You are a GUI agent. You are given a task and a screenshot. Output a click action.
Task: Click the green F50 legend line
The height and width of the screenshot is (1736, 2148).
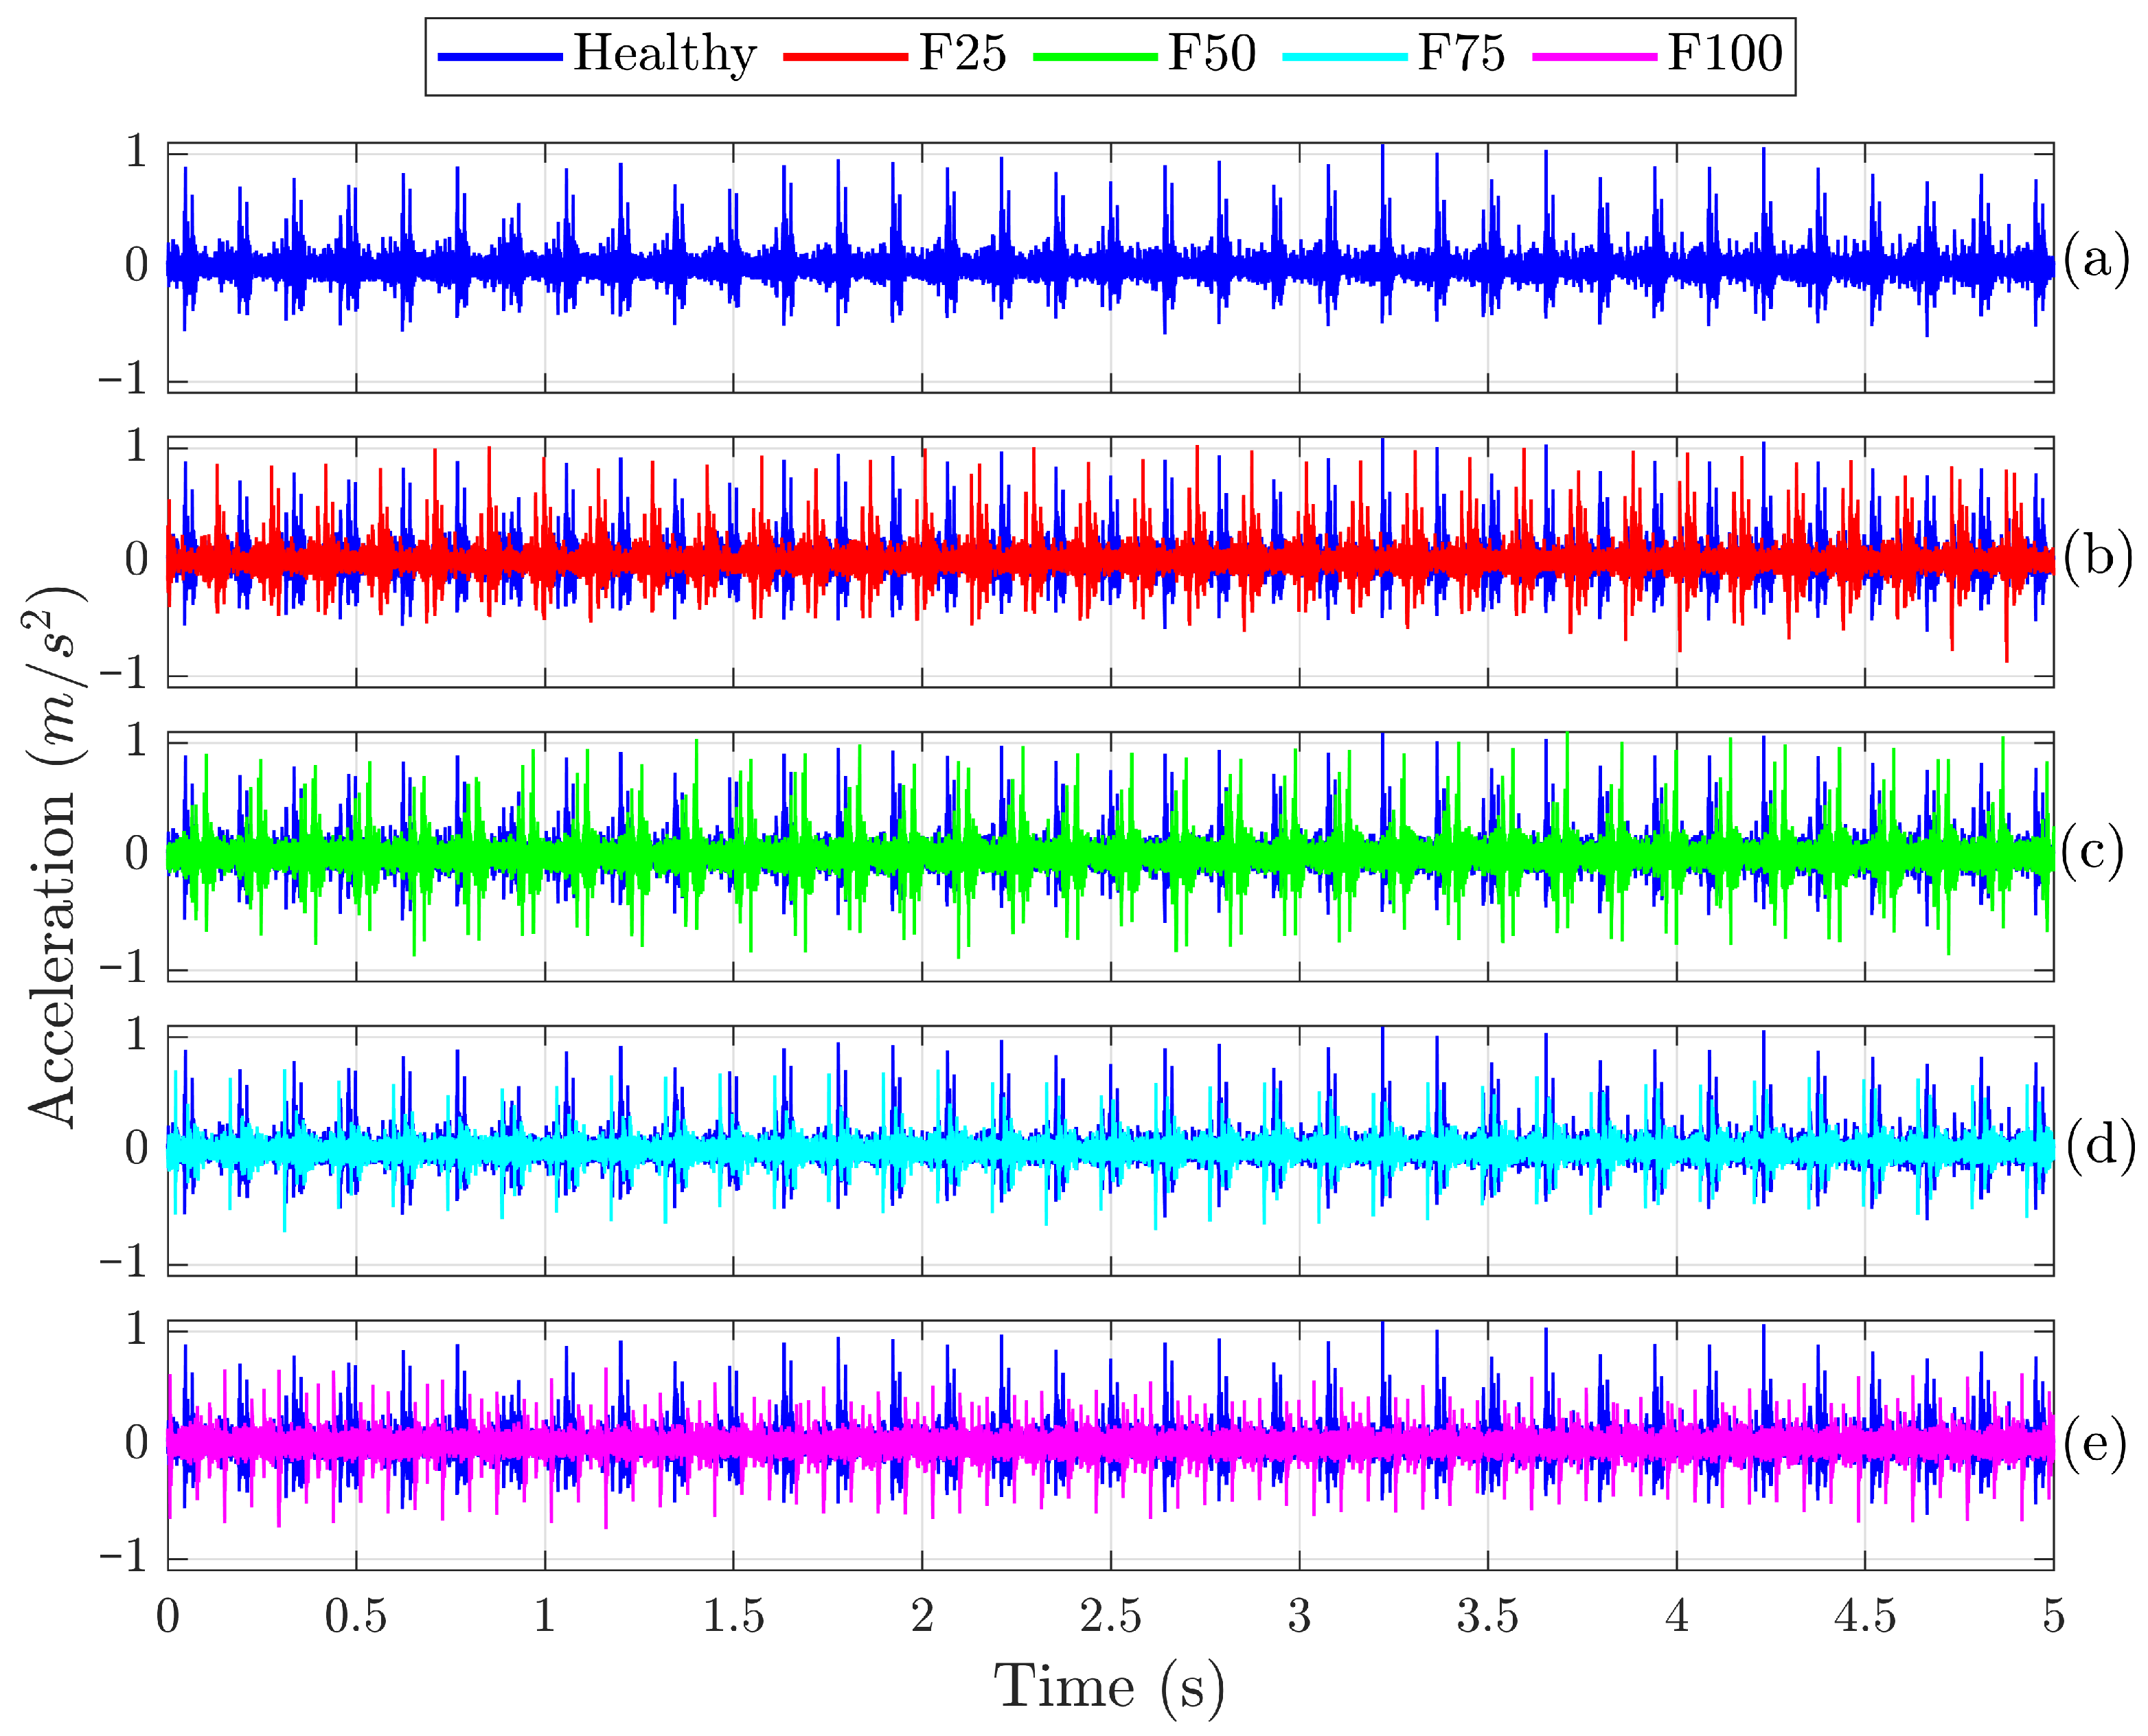pyautogui.click(x=1095, y=57)
